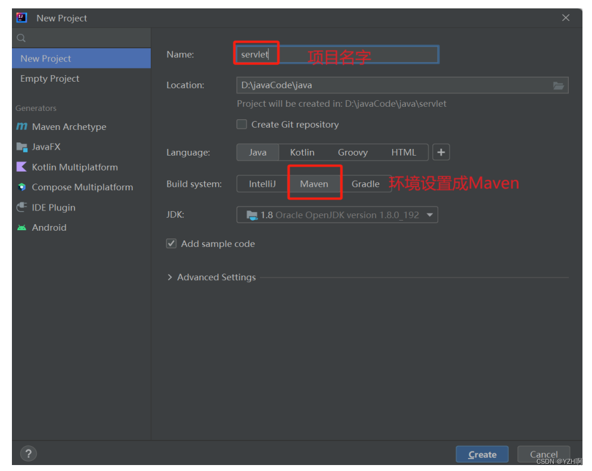The height and width of the screenshot is (471, 592).
Task: Choose IntelliJ as the build system
Action: click(x=262, y=184)
